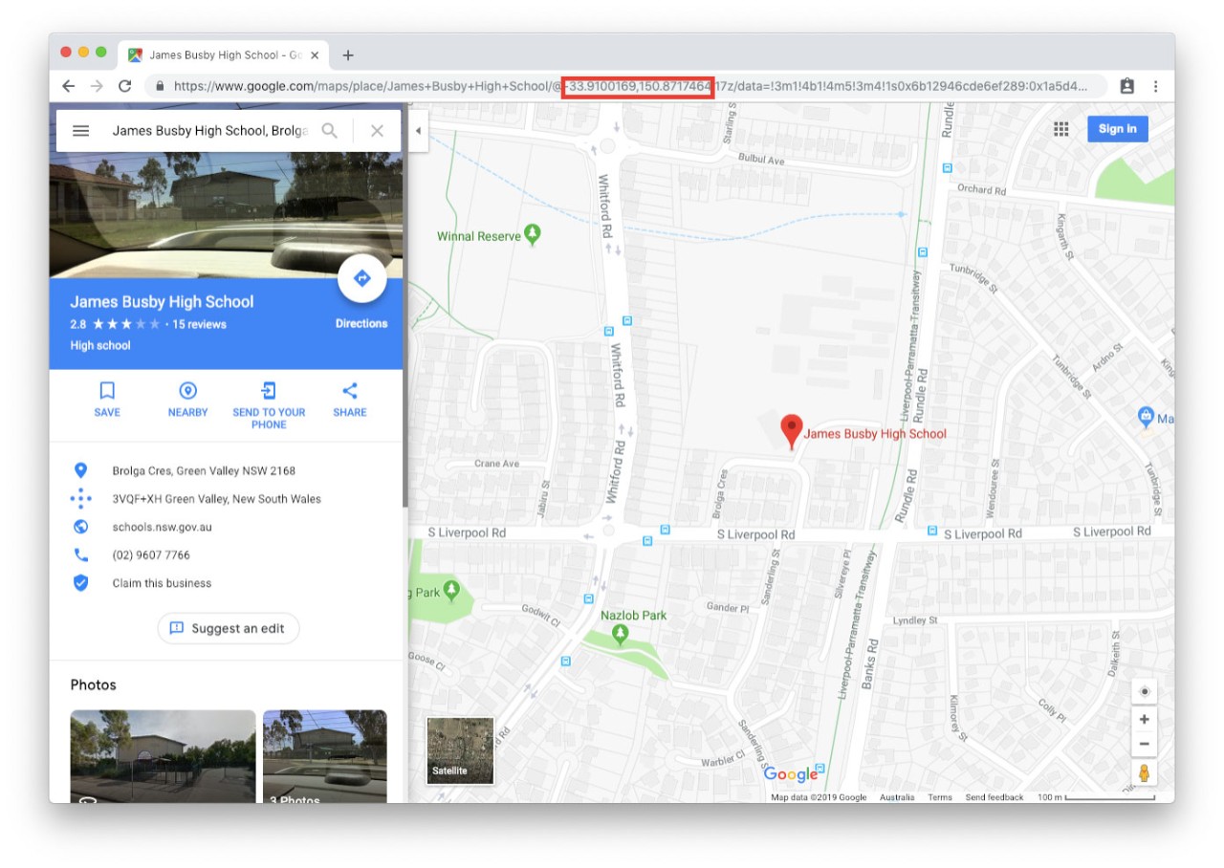Open schools.nsw.gov.au website link

163,527
